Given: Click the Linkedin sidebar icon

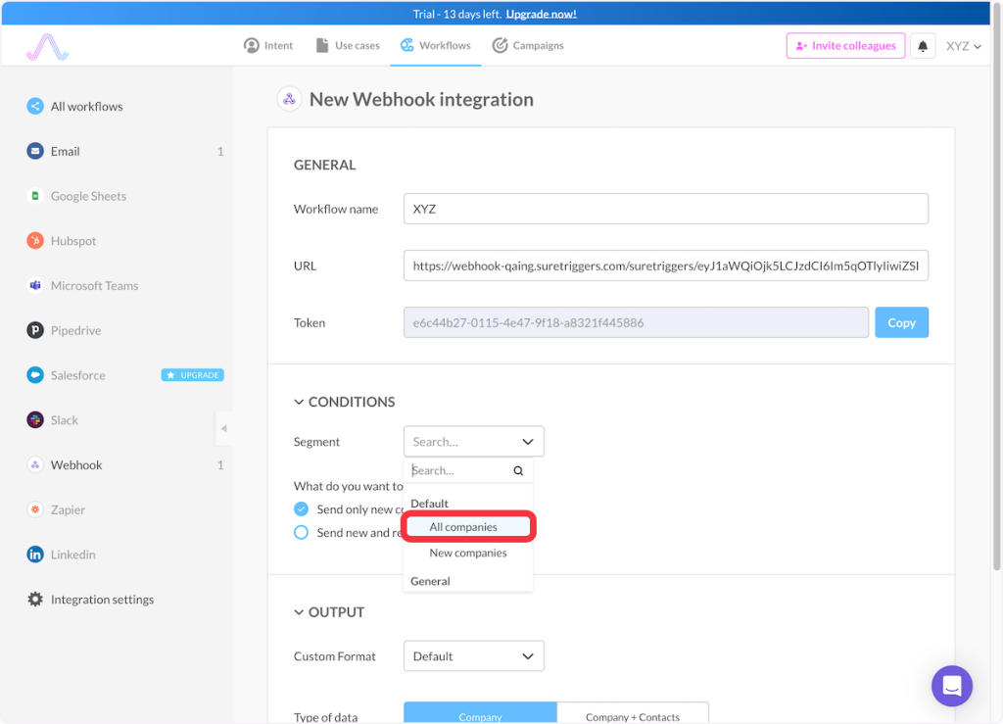Looking at the screenshot, I should pyautogui.click(x=35, y=555).
